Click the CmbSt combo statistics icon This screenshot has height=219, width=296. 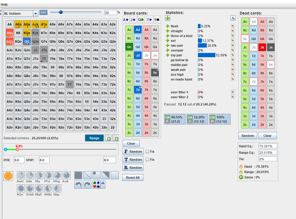click(30, 188)
